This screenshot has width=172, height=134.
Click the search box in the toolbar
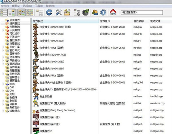142,12
